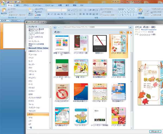Select the ビジネス template category
163x134 pixels.
click(31, 101)
